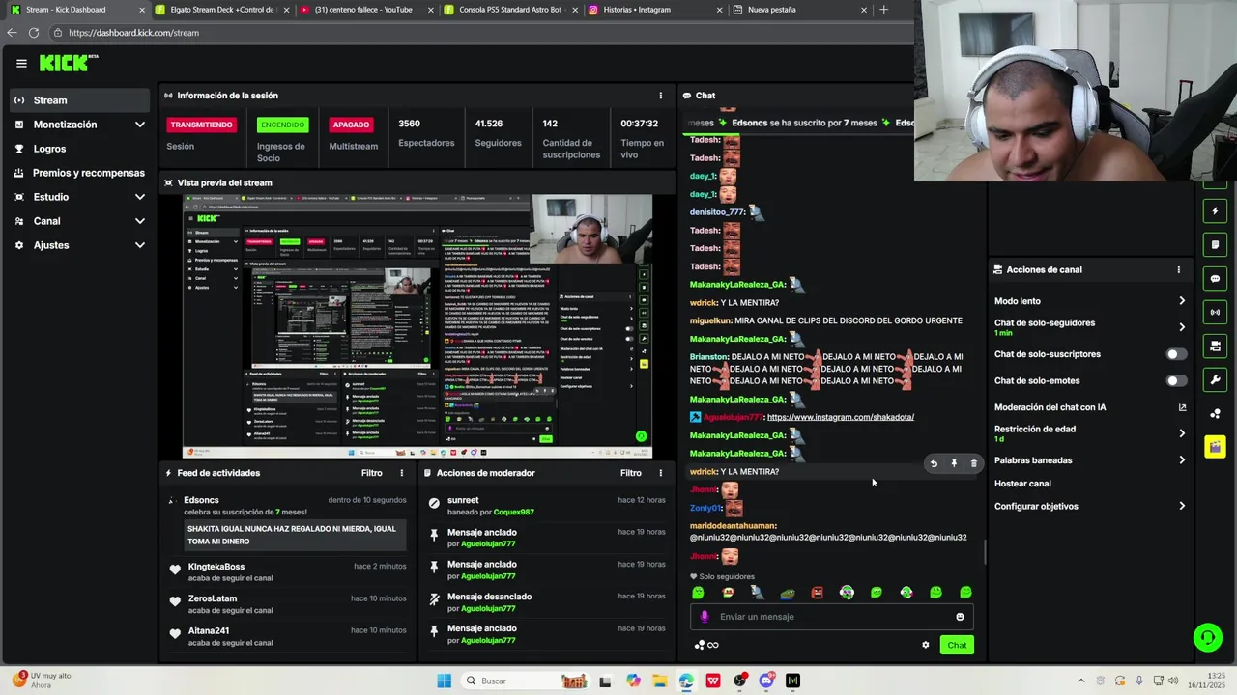Open the shakadota Instagram link in chat
This screenshot has width=1237, height=695.
pos(840,417)
